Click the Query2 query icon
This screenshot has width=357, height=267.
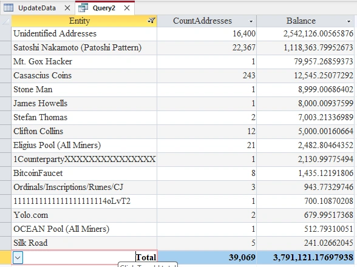pos(83,8)
